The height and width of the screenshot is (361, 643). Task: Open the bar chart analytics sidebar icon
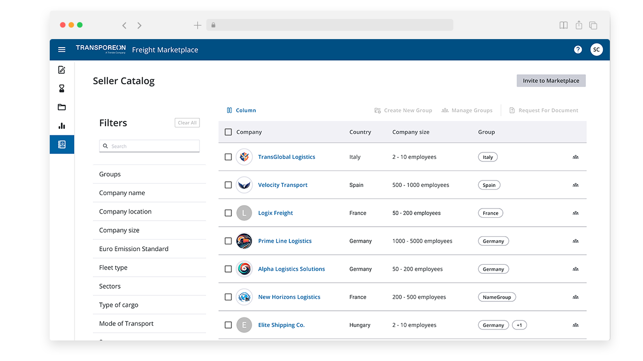click(x=62, y=126)
